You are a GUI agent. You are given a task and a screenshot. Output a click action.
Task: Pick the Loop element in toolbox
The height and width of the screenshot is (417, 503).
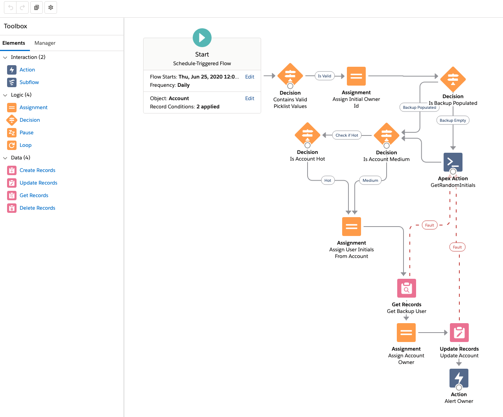(x=26, y=145)
